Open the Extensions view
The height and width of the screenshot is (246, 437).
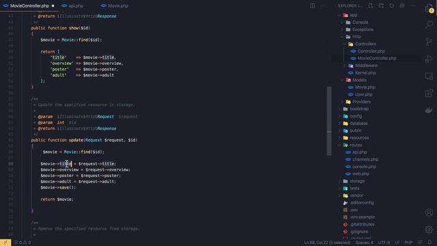pos(429,93)
